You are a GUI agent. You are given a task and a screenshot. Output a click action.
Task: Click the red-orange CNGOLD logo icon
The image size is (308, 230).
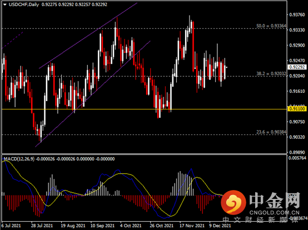click(x=234, y=203)
